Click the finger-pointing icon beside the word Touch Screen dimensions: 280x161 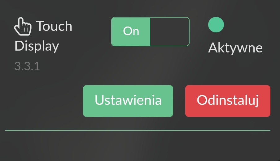[x=23, y=26]
